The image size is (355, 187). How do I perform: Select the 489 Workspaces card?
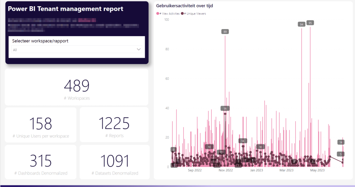click(77, 87)
